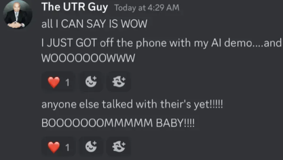Click the heart reaction under the WOOOOOOOWWW message
Viewport: 283px width, 160px height.
(x=59, y=82)
